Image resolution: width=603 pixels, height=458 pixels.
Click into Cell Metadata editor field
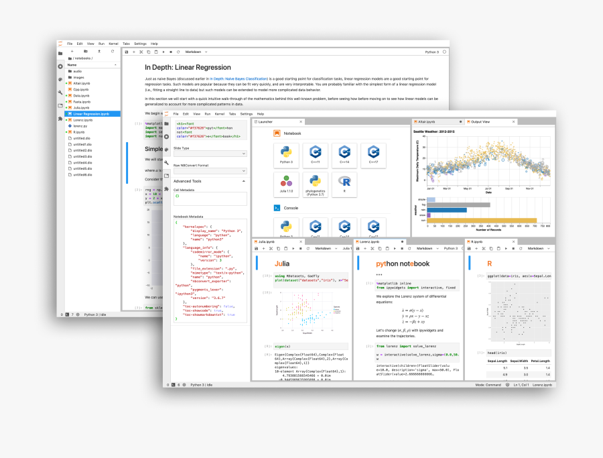coord(210,199)
